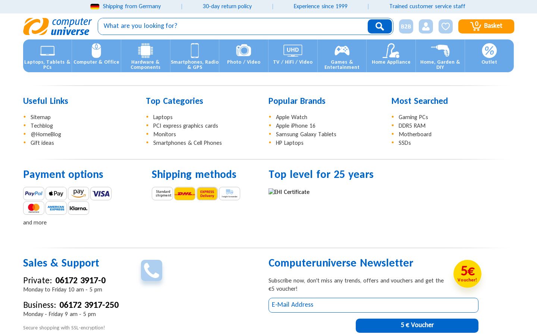The height and width of the screenshot is (335, 537).
Task: Open Hardware & Components category
Action: click(145, 56)
